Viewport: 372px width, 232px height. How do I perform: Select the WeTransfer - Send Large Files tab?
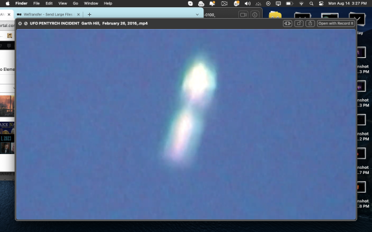[48, 14]
